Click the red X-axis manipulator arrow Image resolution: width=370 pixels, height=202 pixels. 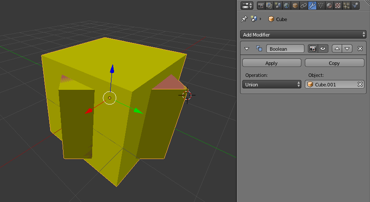click(88, 111)
